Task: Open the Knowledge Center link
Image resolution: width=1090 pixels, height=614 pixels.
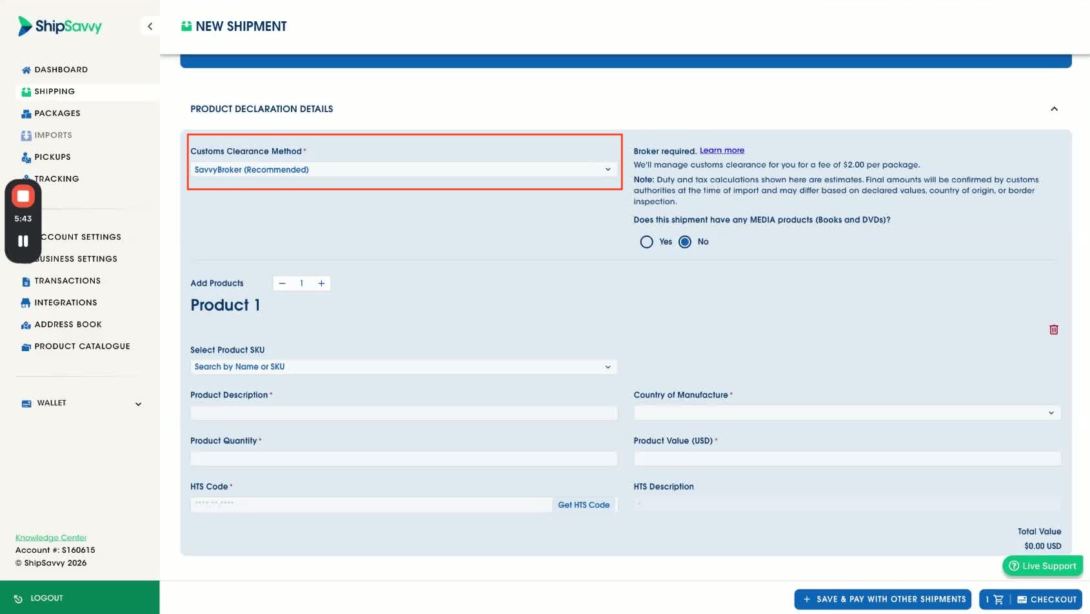Action: click(51, 537)
